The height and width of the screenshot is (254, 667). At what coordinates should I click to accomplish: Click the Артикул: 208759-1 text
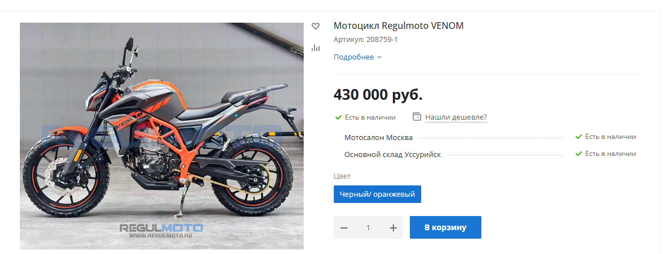point(366,40)
